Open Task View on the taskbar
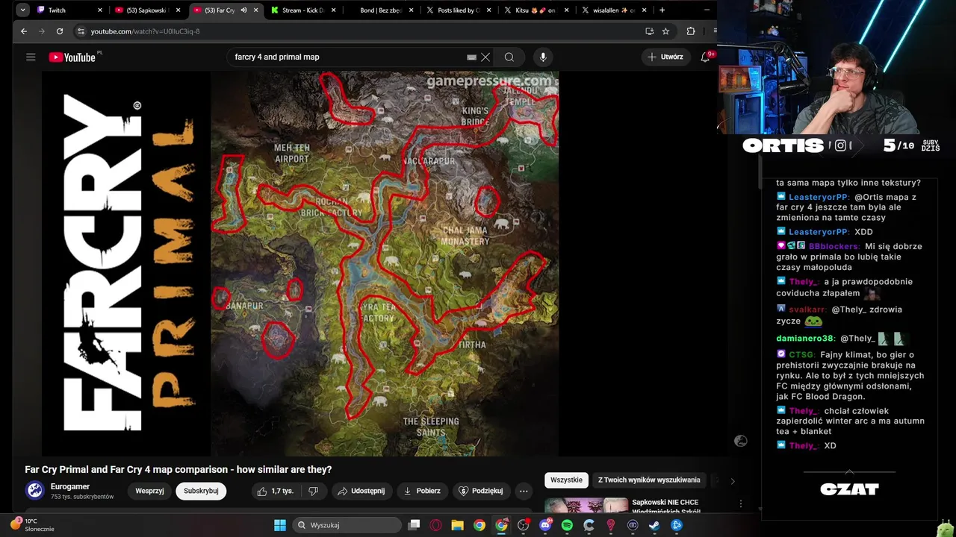Screen dimensions: 956x537 coord(415,525)
